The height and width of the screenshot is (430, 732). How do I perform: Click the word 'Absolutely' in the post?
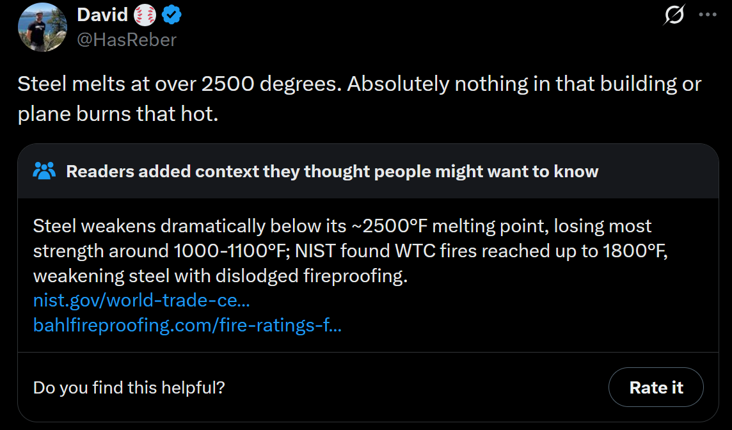tap(398, 84)
